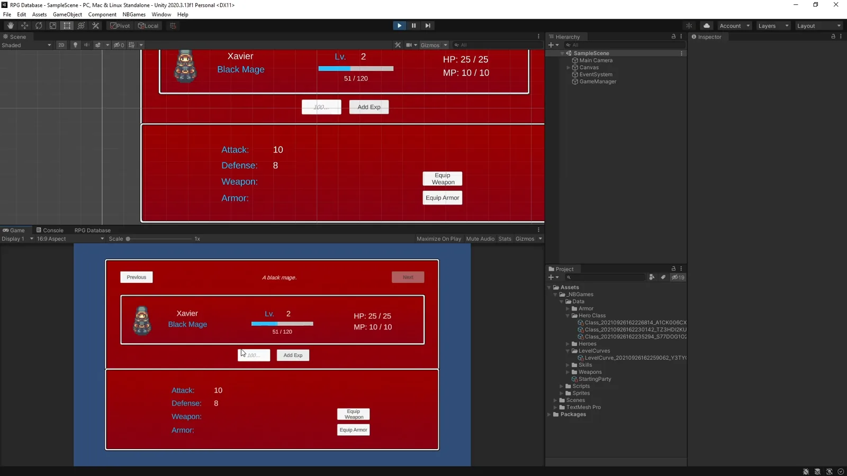Open the Layers dropdown
The image size is (847, 476).
pyautogui.click(x=773, y=25)
